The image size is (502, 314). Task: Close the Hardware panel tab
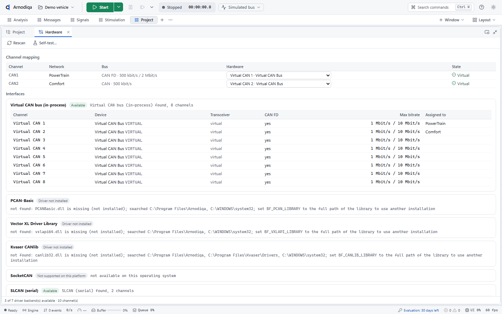[68, 32]
